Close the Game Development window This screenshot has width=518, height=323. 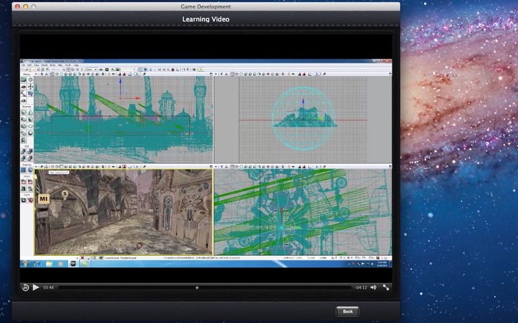coord(17,6)
